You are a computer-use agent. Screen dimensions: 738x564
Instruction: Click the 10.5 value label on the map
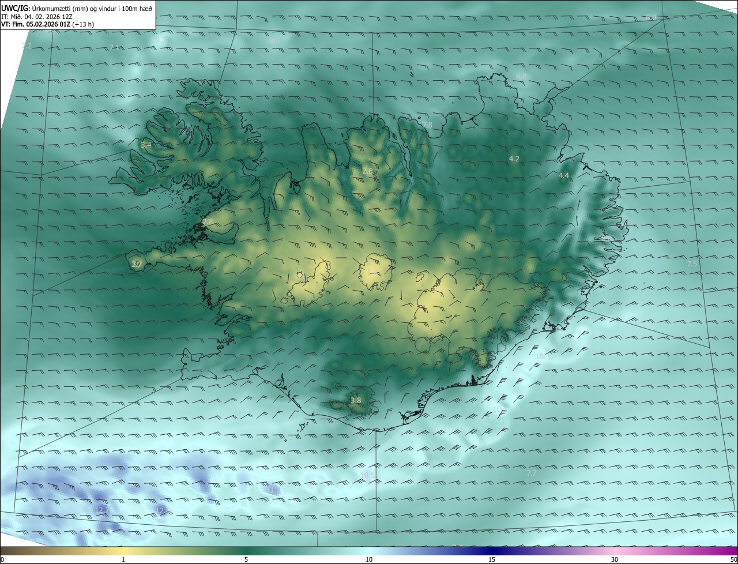point(368,476)
